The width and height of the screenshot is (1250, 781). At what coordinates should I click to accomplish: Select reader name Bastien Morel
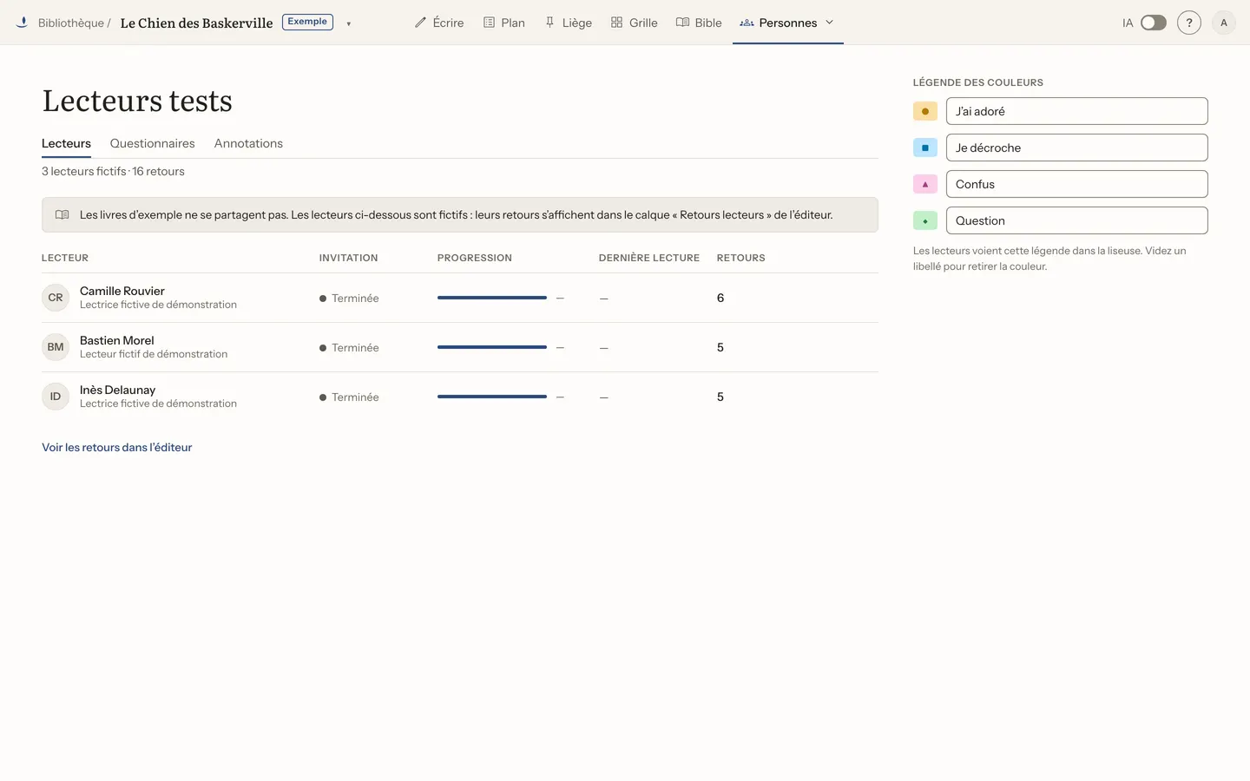click(117, 340)
